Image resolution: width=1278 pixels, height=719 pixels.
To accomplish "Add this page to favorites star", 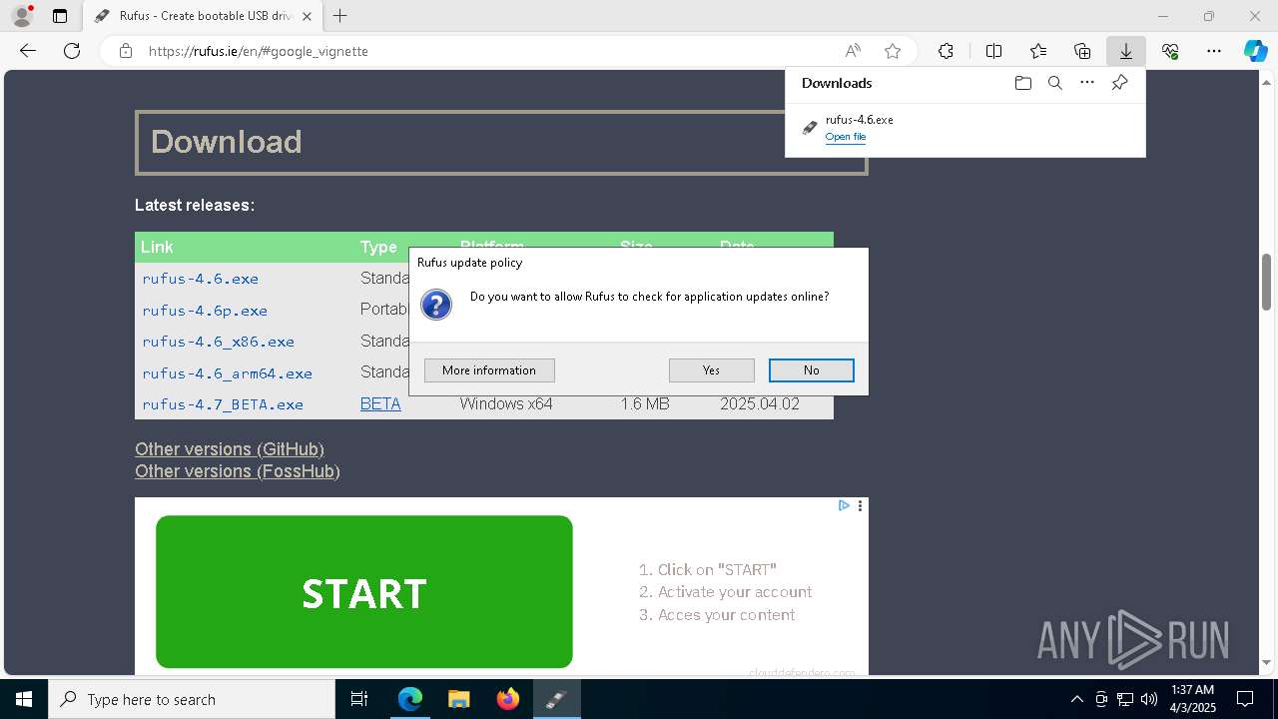I will point(893,51).
